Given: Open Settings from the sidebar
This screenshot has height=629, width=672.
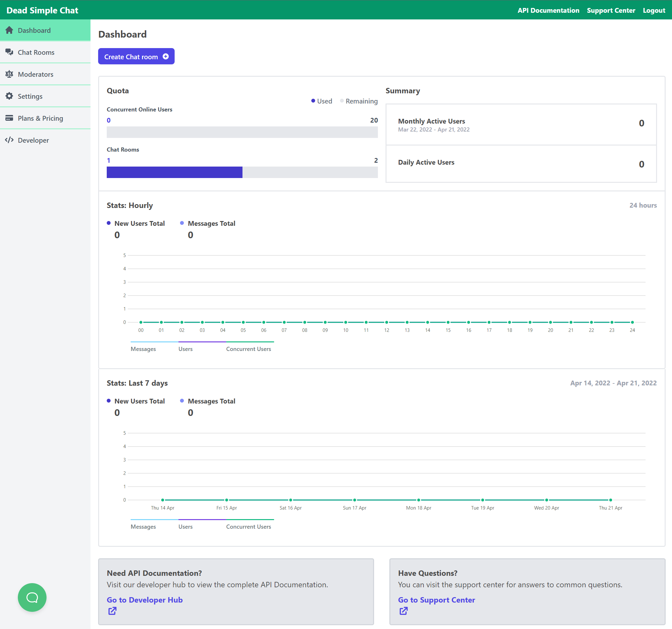Looking at the screenshot, I should tap(45, 96).
